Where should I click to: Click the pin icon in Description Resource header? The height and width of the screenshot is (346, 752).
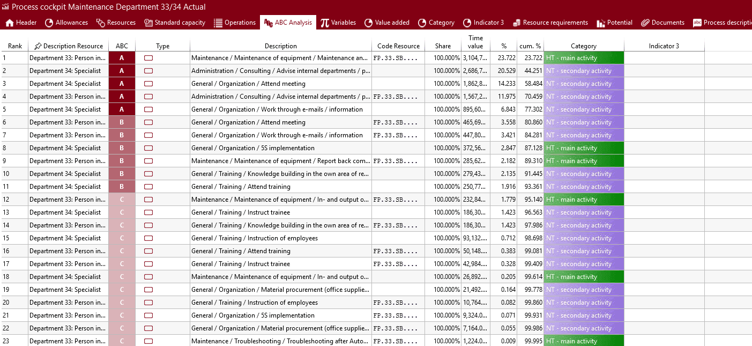tap(38, 46)
